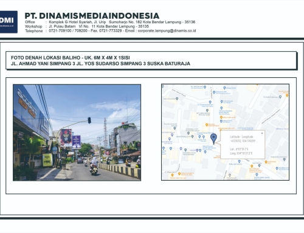Select the title FOTO DENAH LOKASI BALIHO line
Screen dimensions: 304x233
coord(71,58)
